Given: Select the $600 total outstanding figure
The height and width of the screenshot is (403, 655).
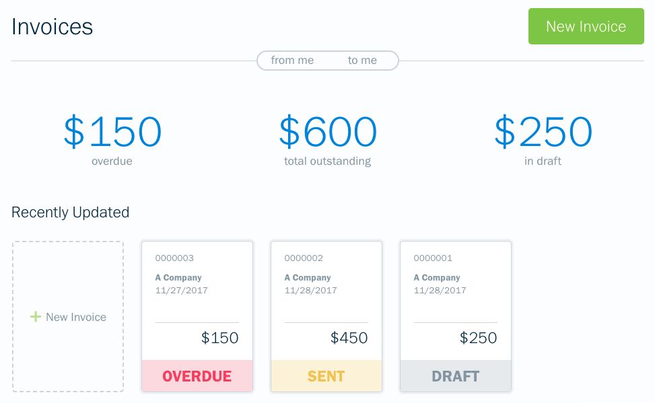Looking at the screenshot, I should (328, 132).
